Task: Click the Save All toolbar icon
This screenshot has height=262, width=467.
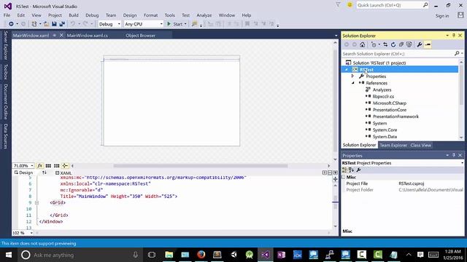Action: 62,24
